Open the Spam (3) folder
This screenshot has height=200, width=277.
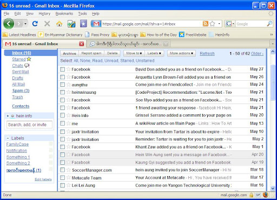click(21, 91)
